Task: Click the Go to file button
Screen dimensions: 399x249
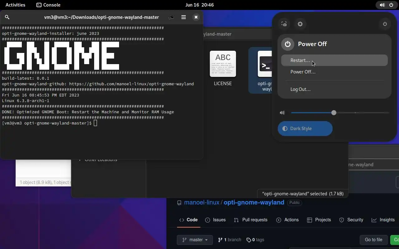Action: click(373, 240)
